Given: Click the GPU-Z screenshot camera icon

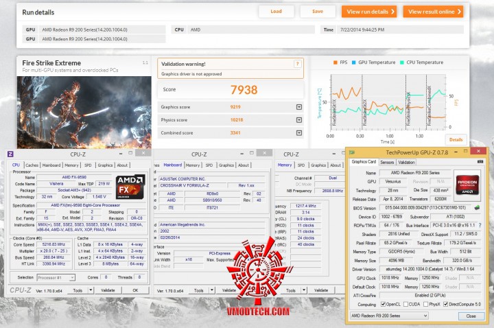Looking at the screenshot, I should point(480,162).
